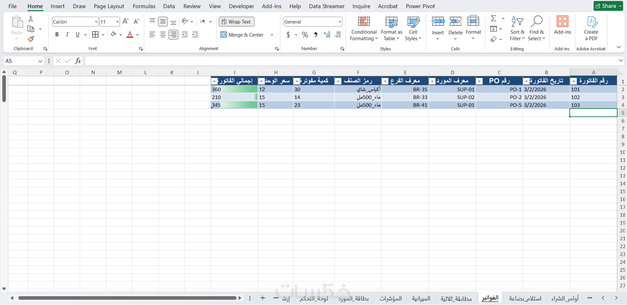Screen dimensions: 627x305
Task: Open the font name Calibri dropdown
Action: click(x=96, y=22)
